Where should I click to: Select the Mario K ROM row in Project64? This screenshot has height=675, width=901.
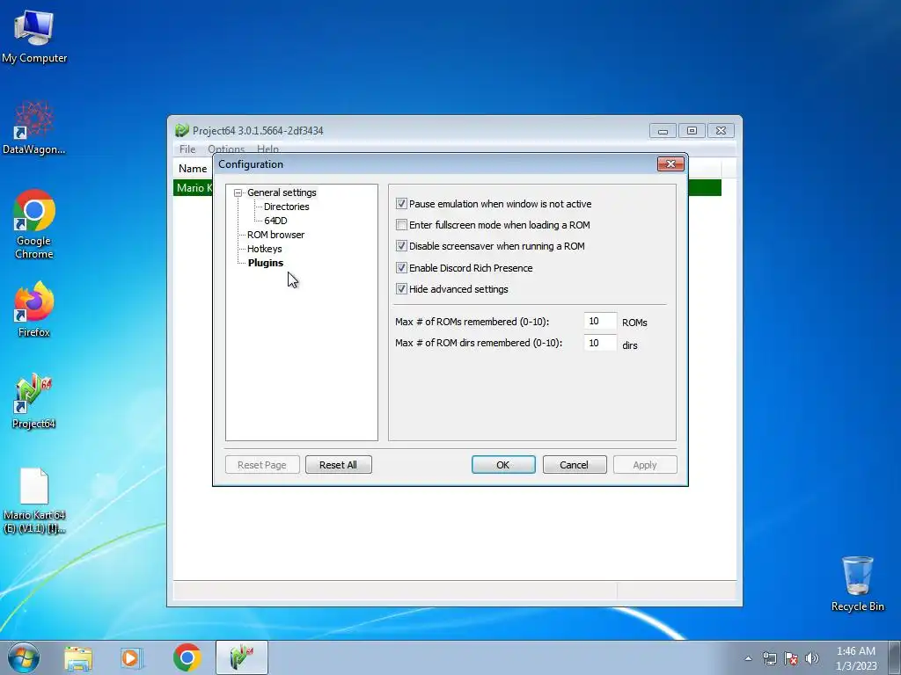[194, 188]
